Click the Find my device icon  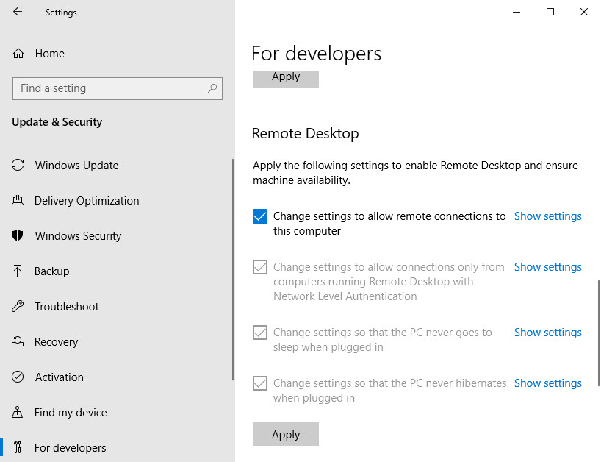click(x=18, y=413)
